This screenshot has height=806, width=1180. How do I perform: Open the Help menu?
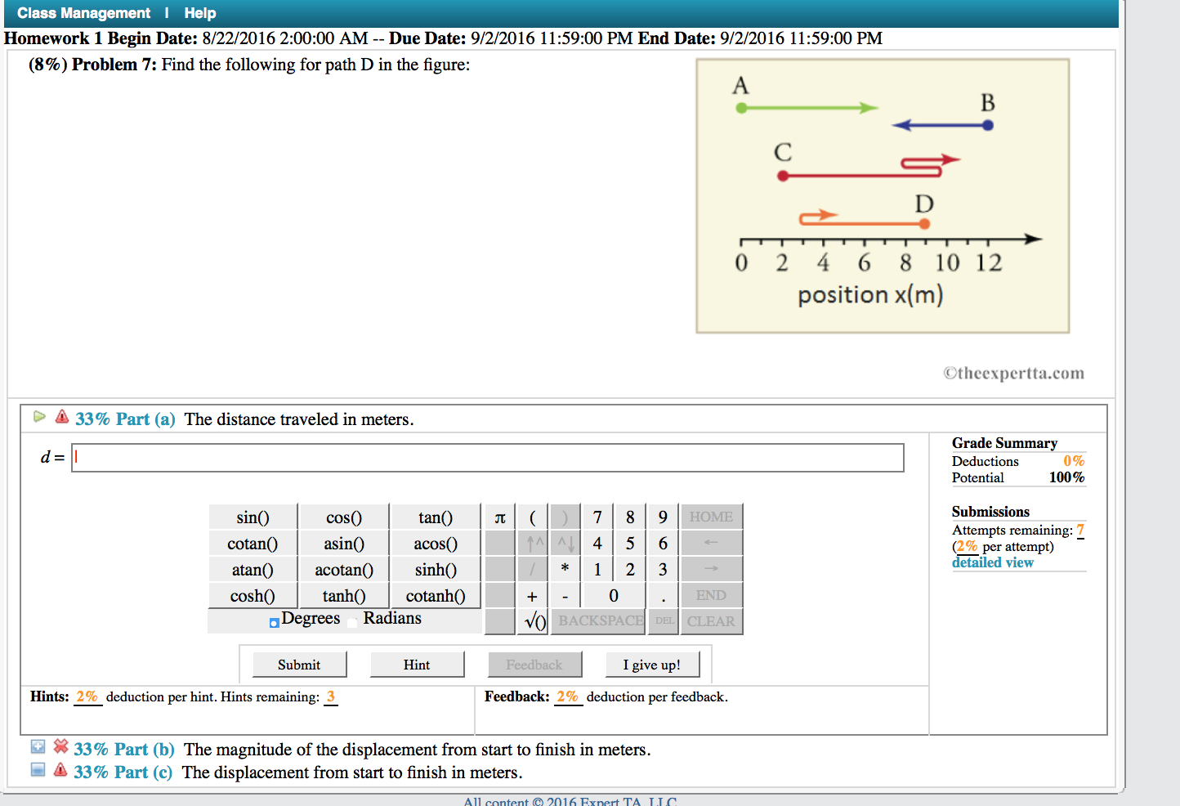pyautogui.click(x=199, y=13)
